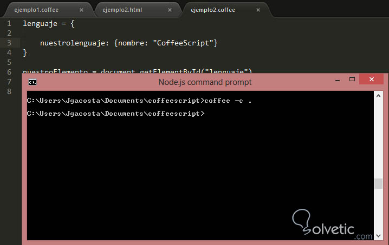The height and width of the screenshot is (245, 389).
Task: Click 'nuestrolenguaje:' in the code
Action: (x=74, y=43)
